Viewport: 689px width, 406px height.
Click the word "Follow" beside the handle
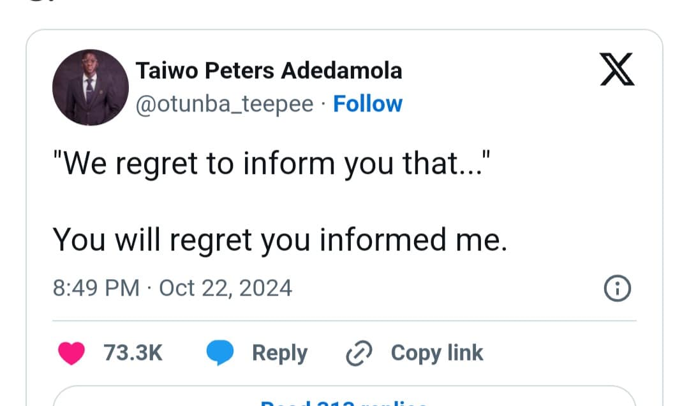click(x=367, y=103)
